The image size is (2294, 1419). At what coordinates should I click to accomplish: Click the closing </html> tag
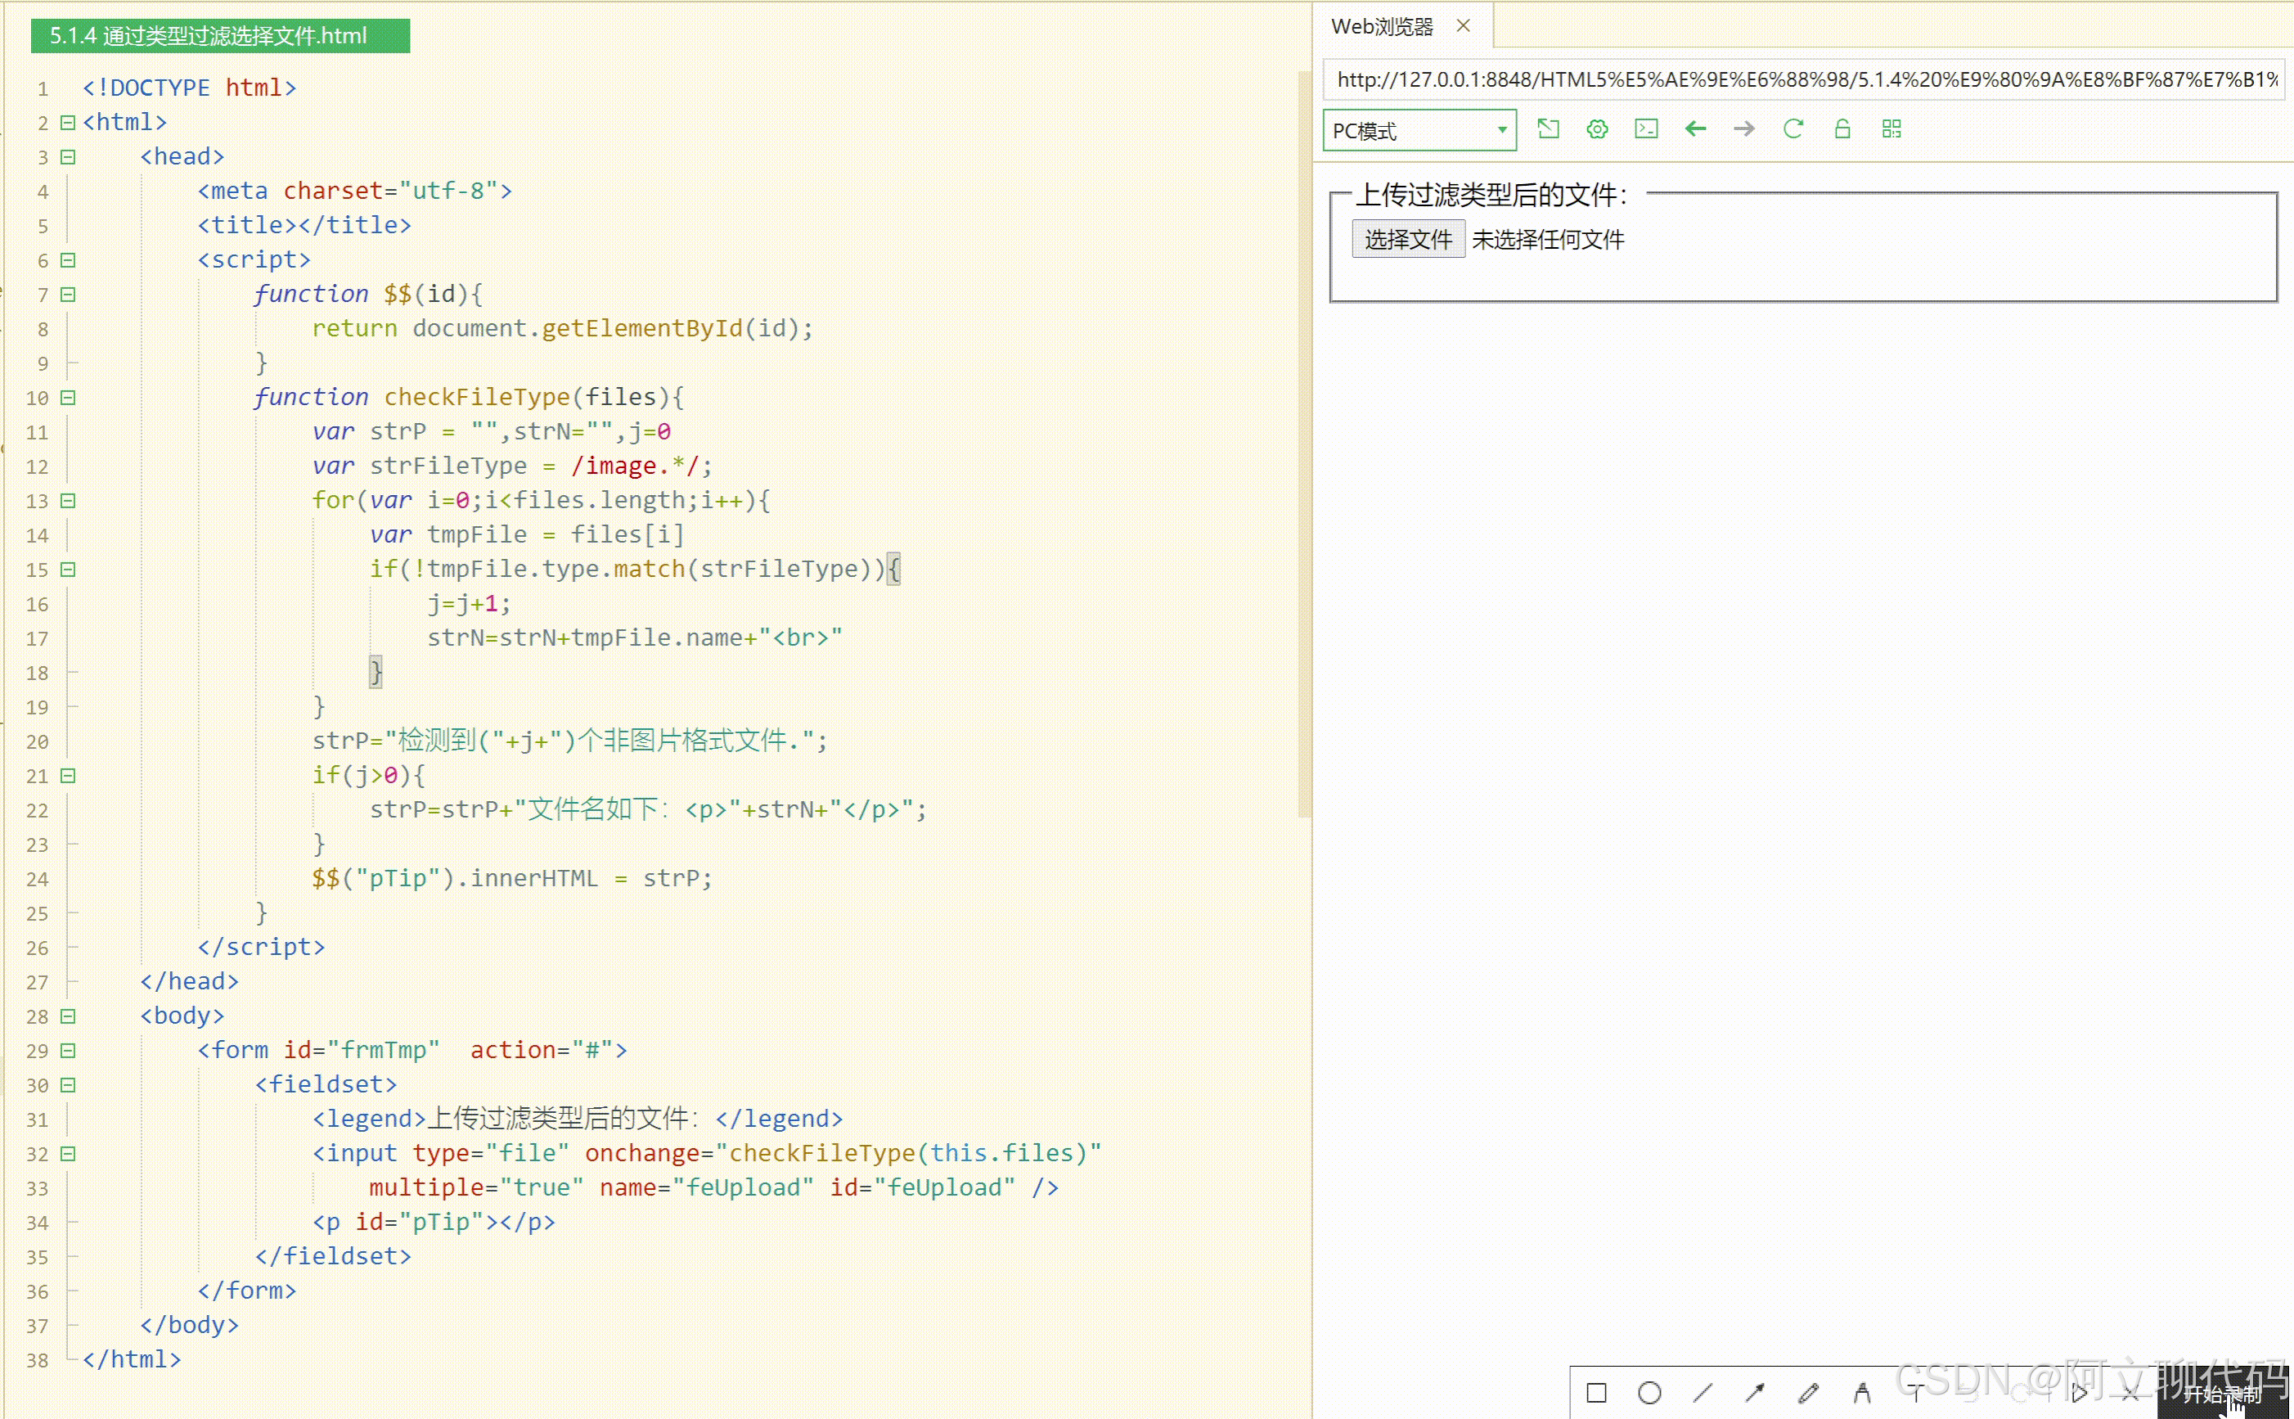[x=133, y=1359]
